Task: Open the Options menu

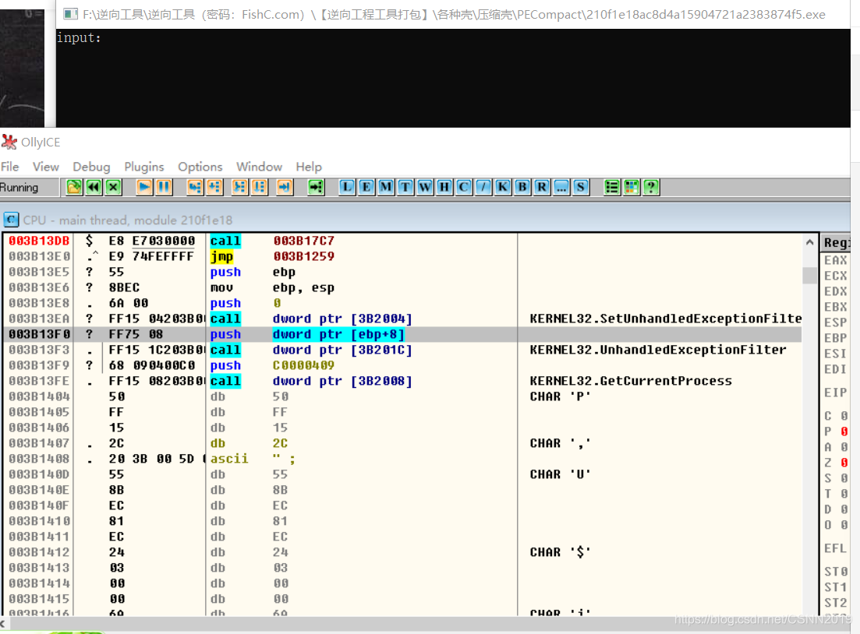Action: 200,167
